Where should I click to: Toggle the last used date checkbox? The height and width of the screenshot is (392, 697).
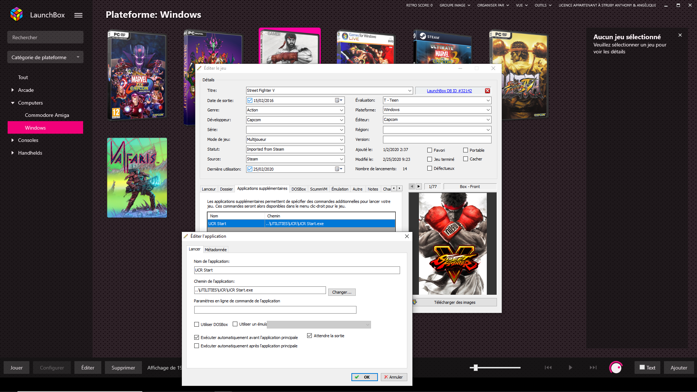(250, 169)
